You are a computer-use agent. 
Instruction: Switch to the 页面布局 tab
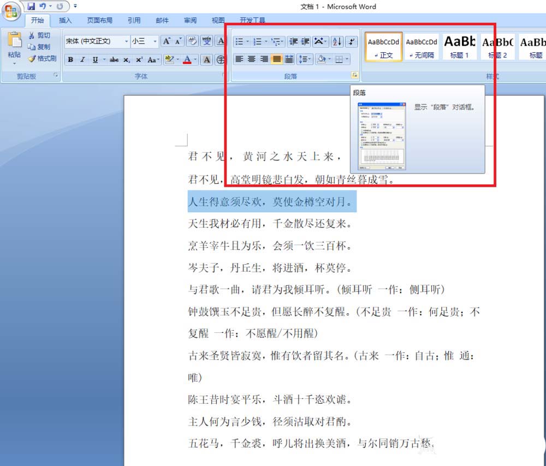click(99, 21)
